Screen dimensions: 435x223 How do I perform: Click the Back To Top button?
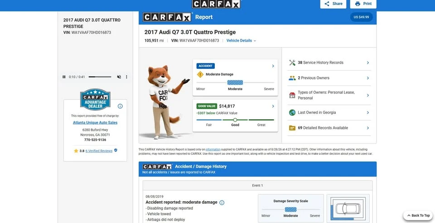point(418,215)
